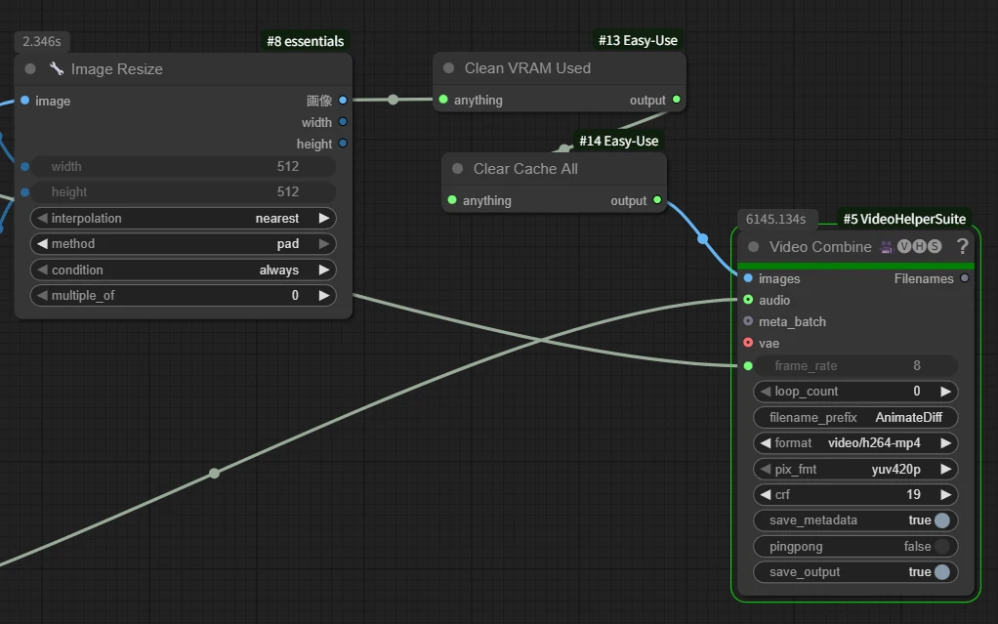The height and width of the screenshot is (624, 998).
Task: Click Video Combine node's collapse dot
Action: pos(754,247)
